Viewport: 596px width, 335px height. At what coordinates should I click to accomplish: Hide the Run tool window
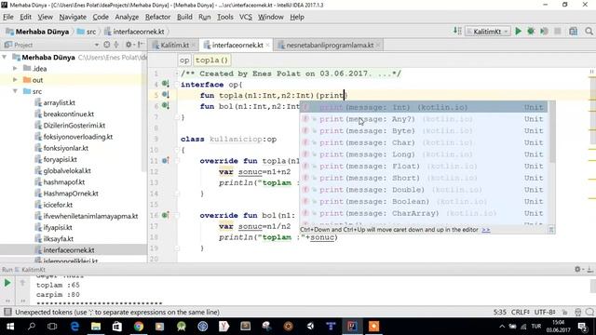coord(589,269)
